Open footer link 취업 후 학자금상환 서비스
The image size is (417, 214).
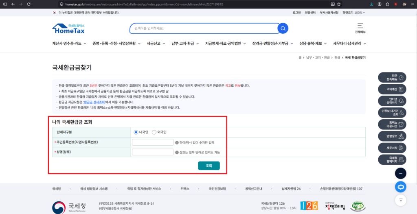pyautogui.click(x=144, y=188)
